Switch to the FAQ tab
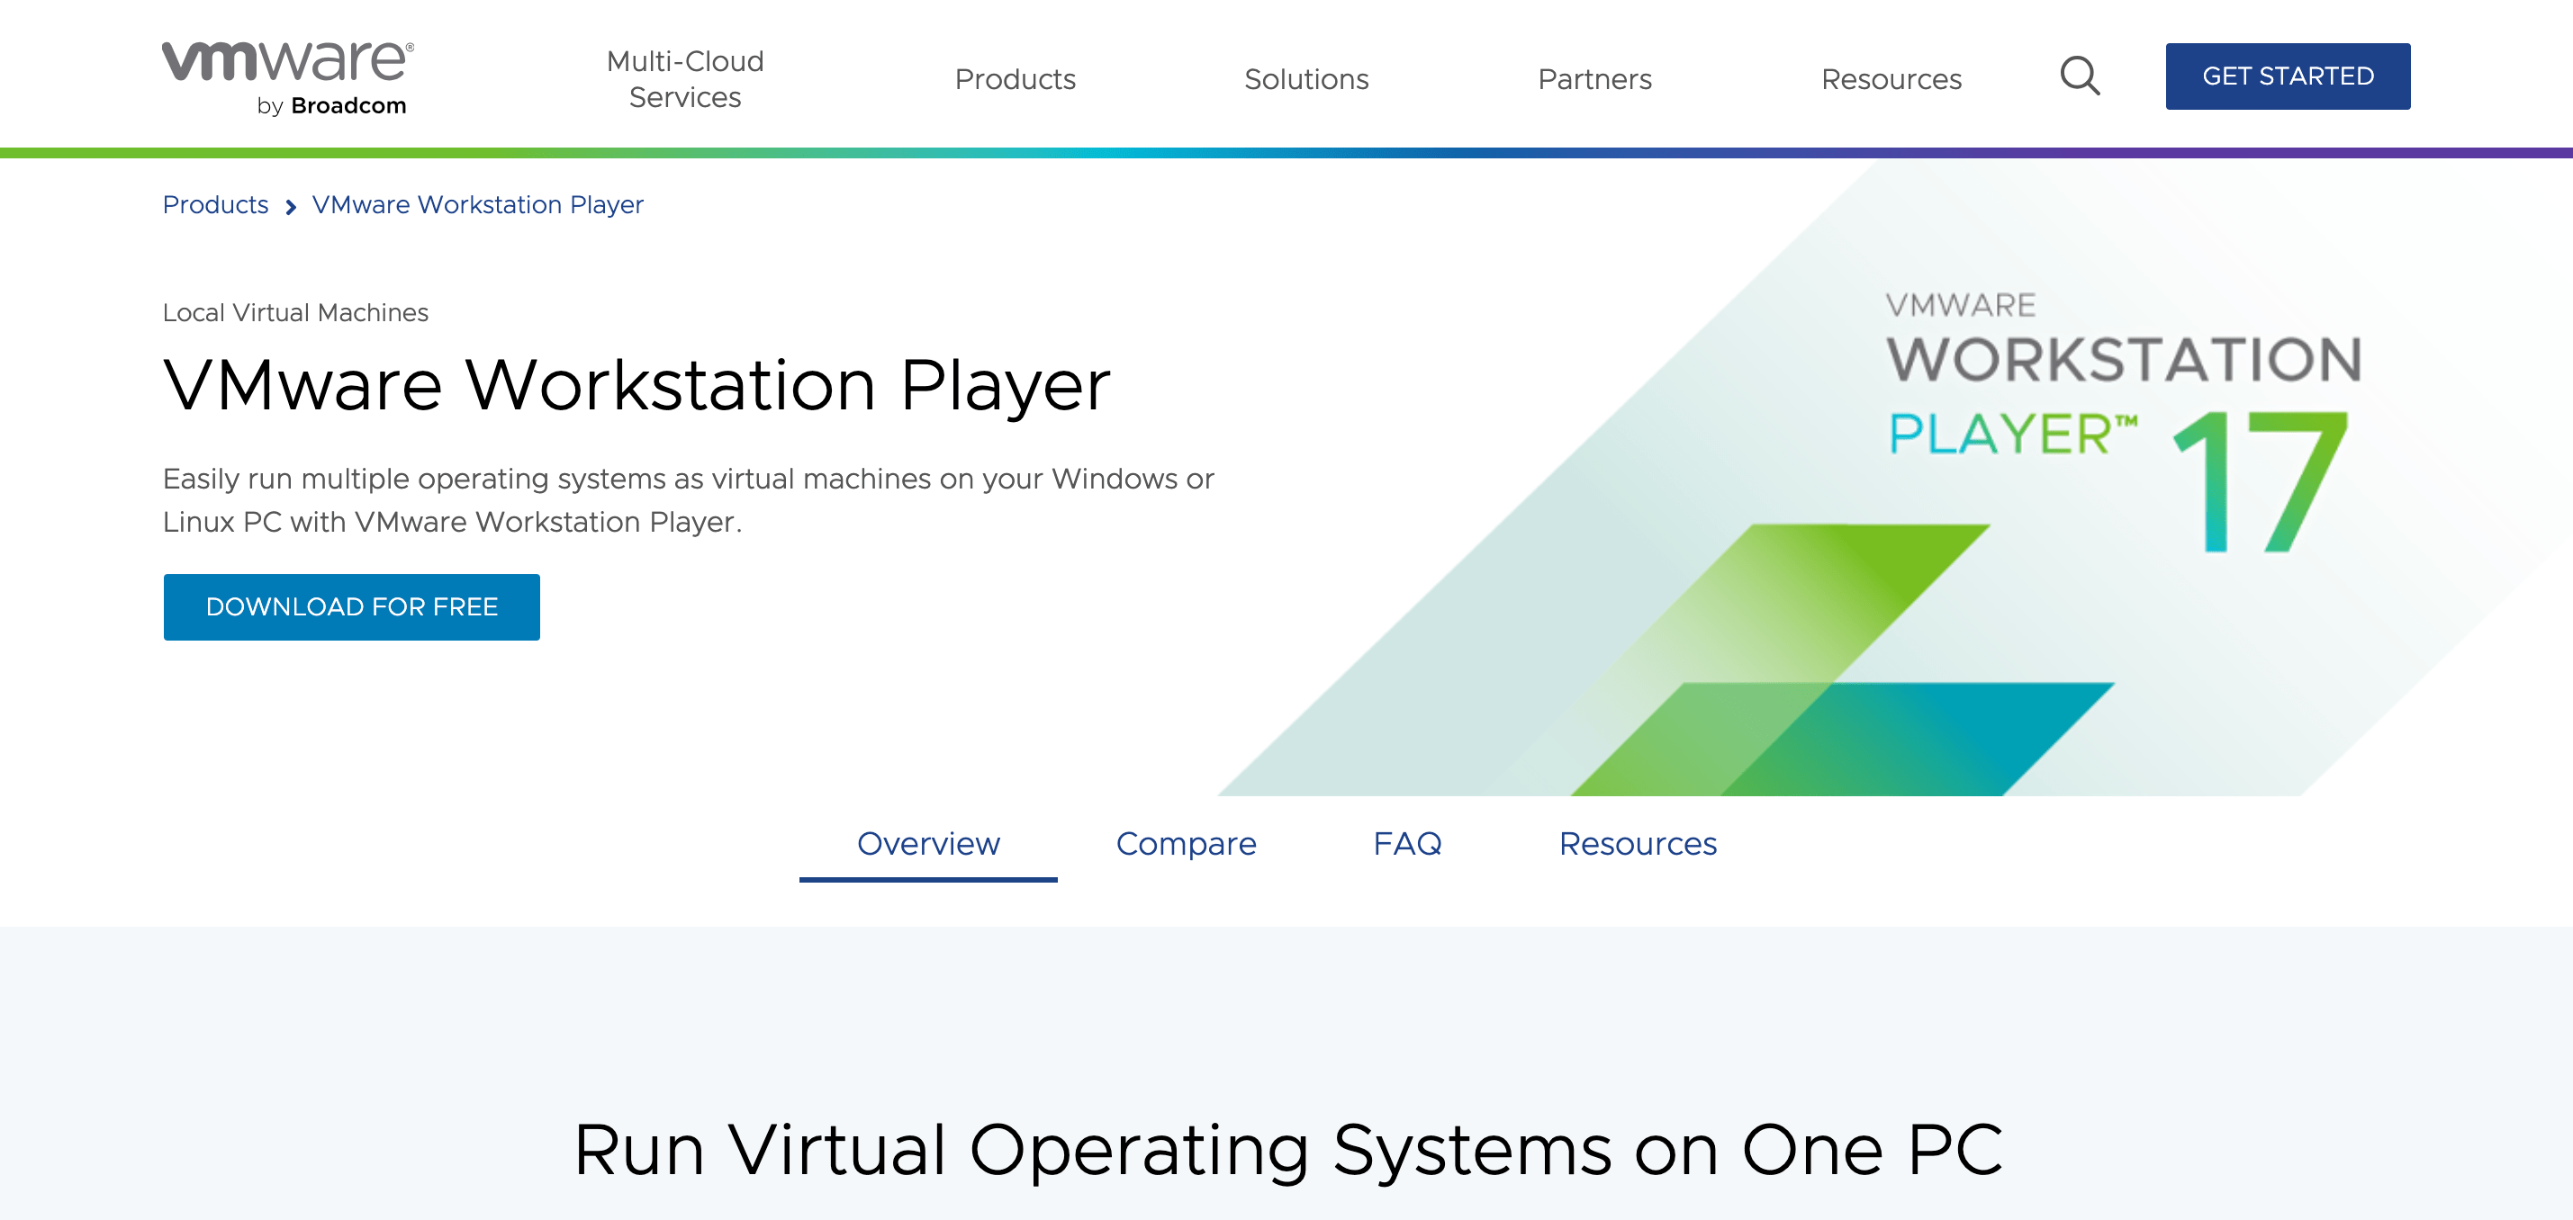 pyautogui.click(x=1407, y=845)
